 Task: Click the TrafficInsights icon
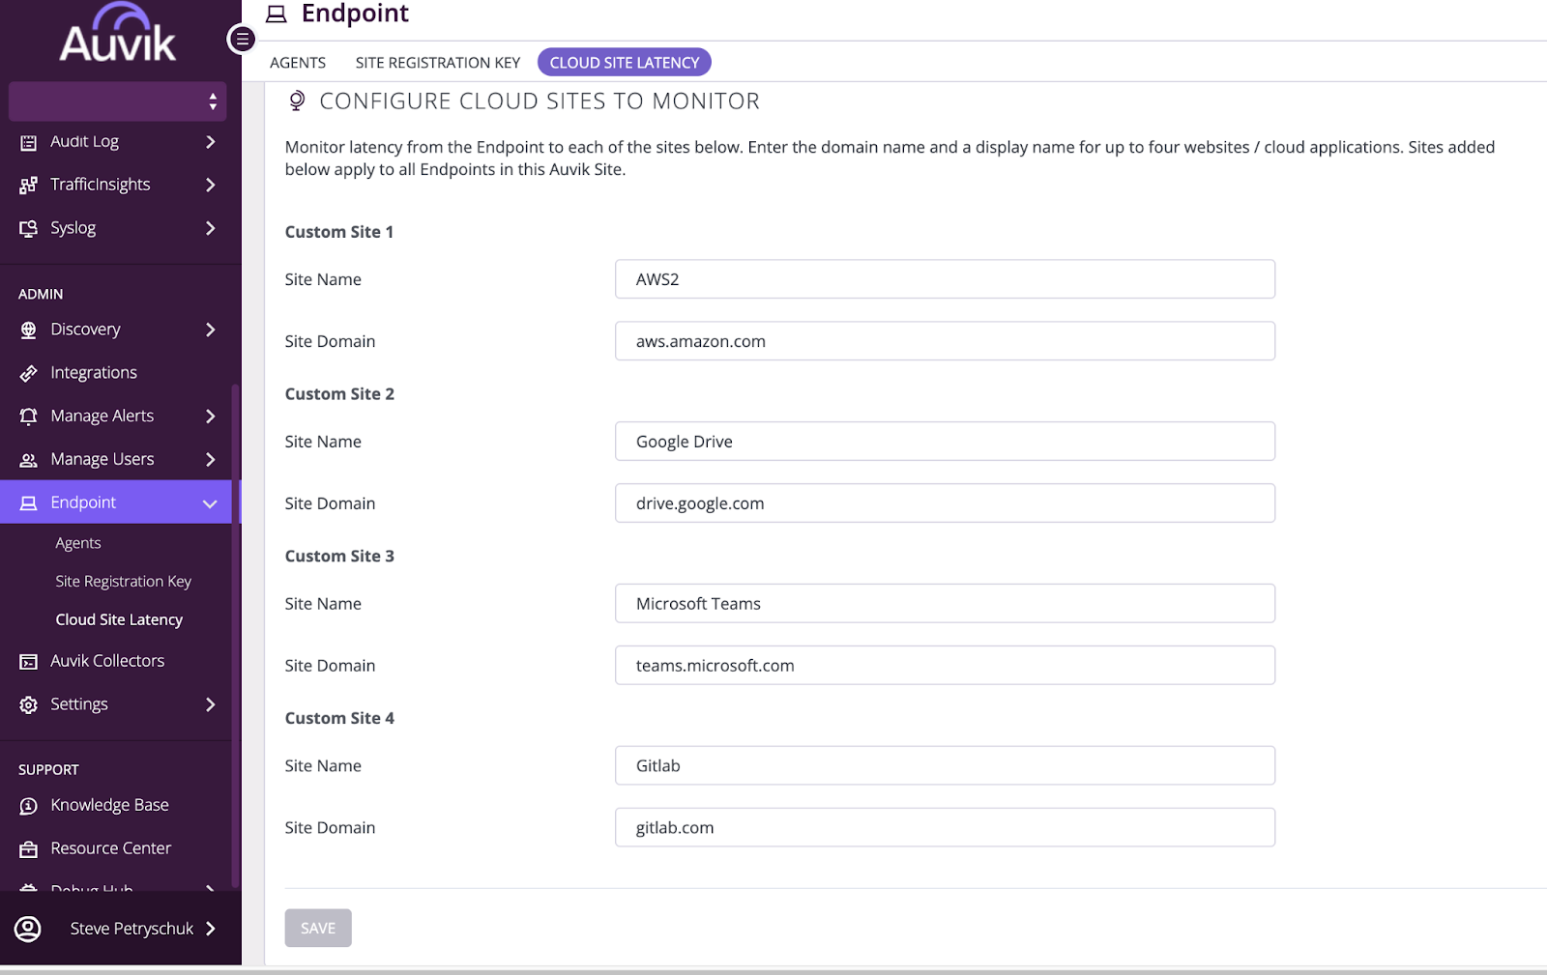29,185
